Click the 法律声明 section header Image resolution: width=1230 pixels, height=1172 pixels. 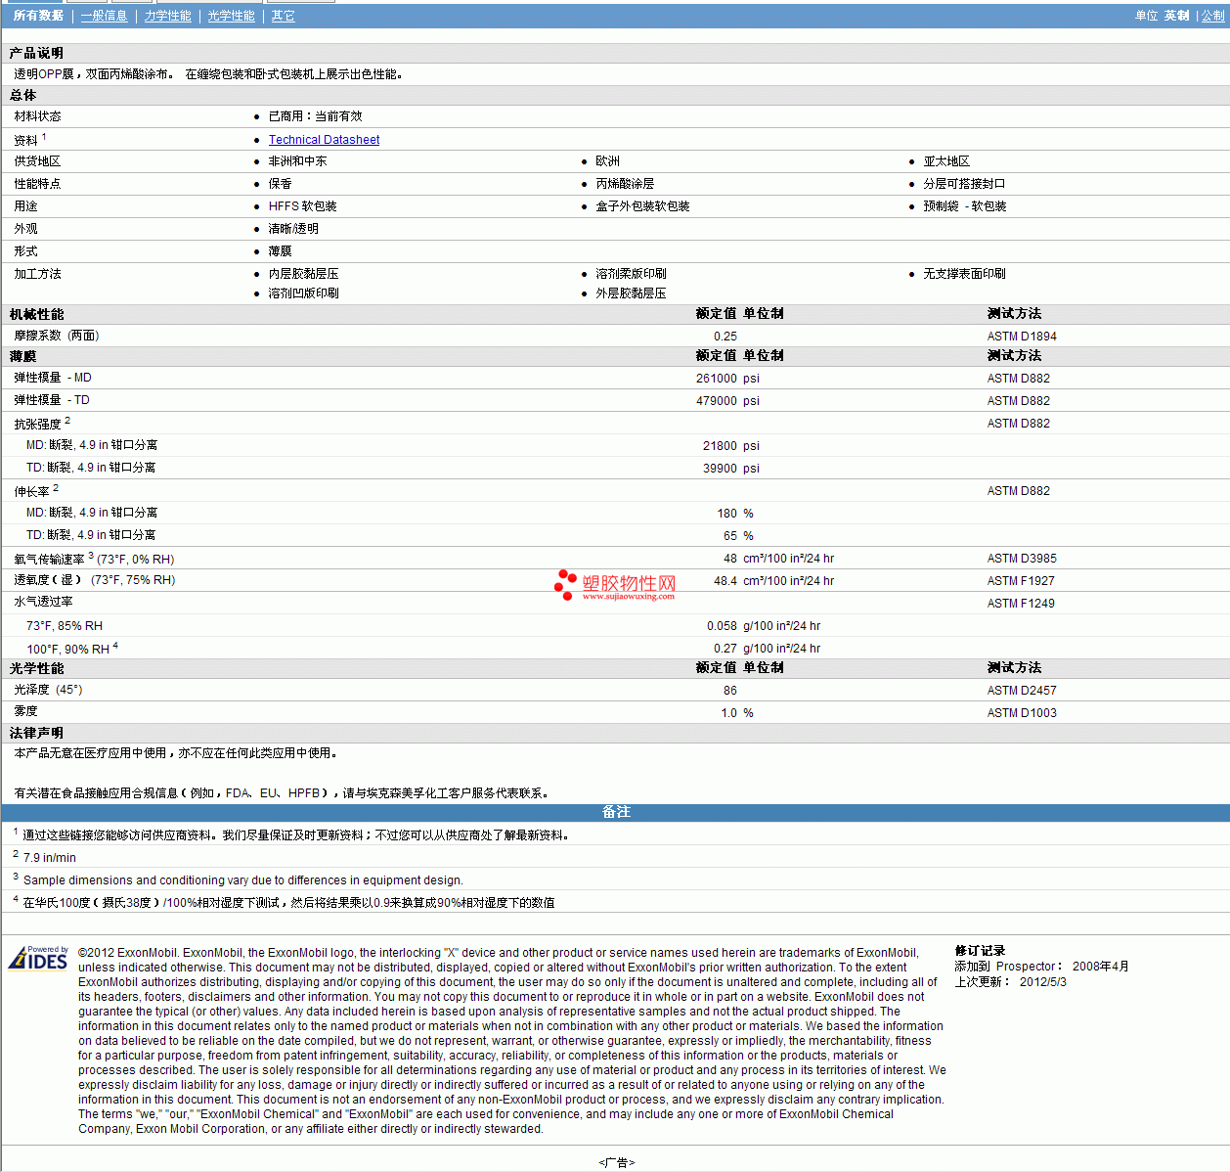point(37,733)
